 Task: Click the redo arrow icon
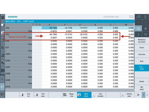[x=145, y=22]
